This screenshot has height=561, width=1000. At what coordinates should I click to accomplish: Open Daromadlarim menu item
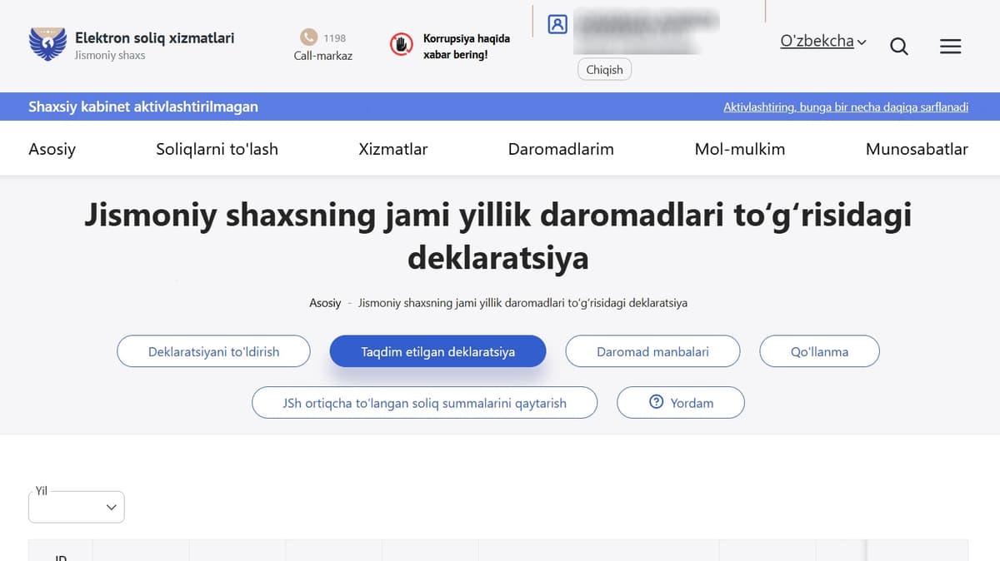point(561,149)
